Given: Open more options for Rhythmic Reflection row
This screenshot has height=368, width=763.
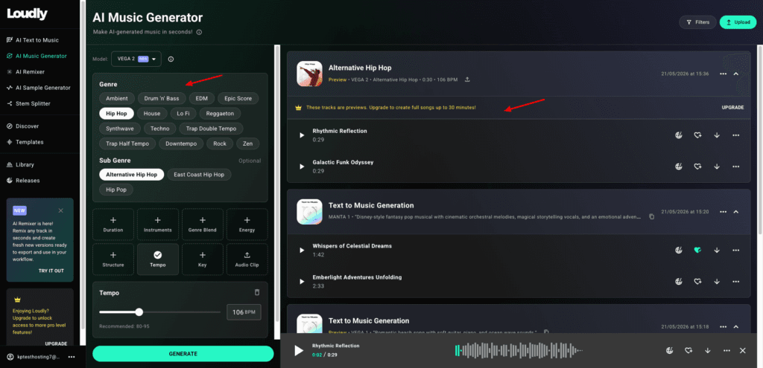Looking at the screenshot, I should [x=735, y=135].
